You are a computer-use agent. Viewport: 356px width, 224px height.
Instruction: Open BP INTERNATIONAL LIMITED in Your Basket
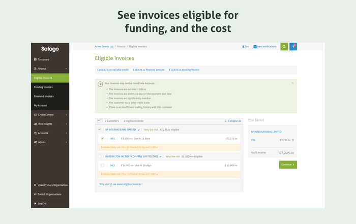point(266,132)
